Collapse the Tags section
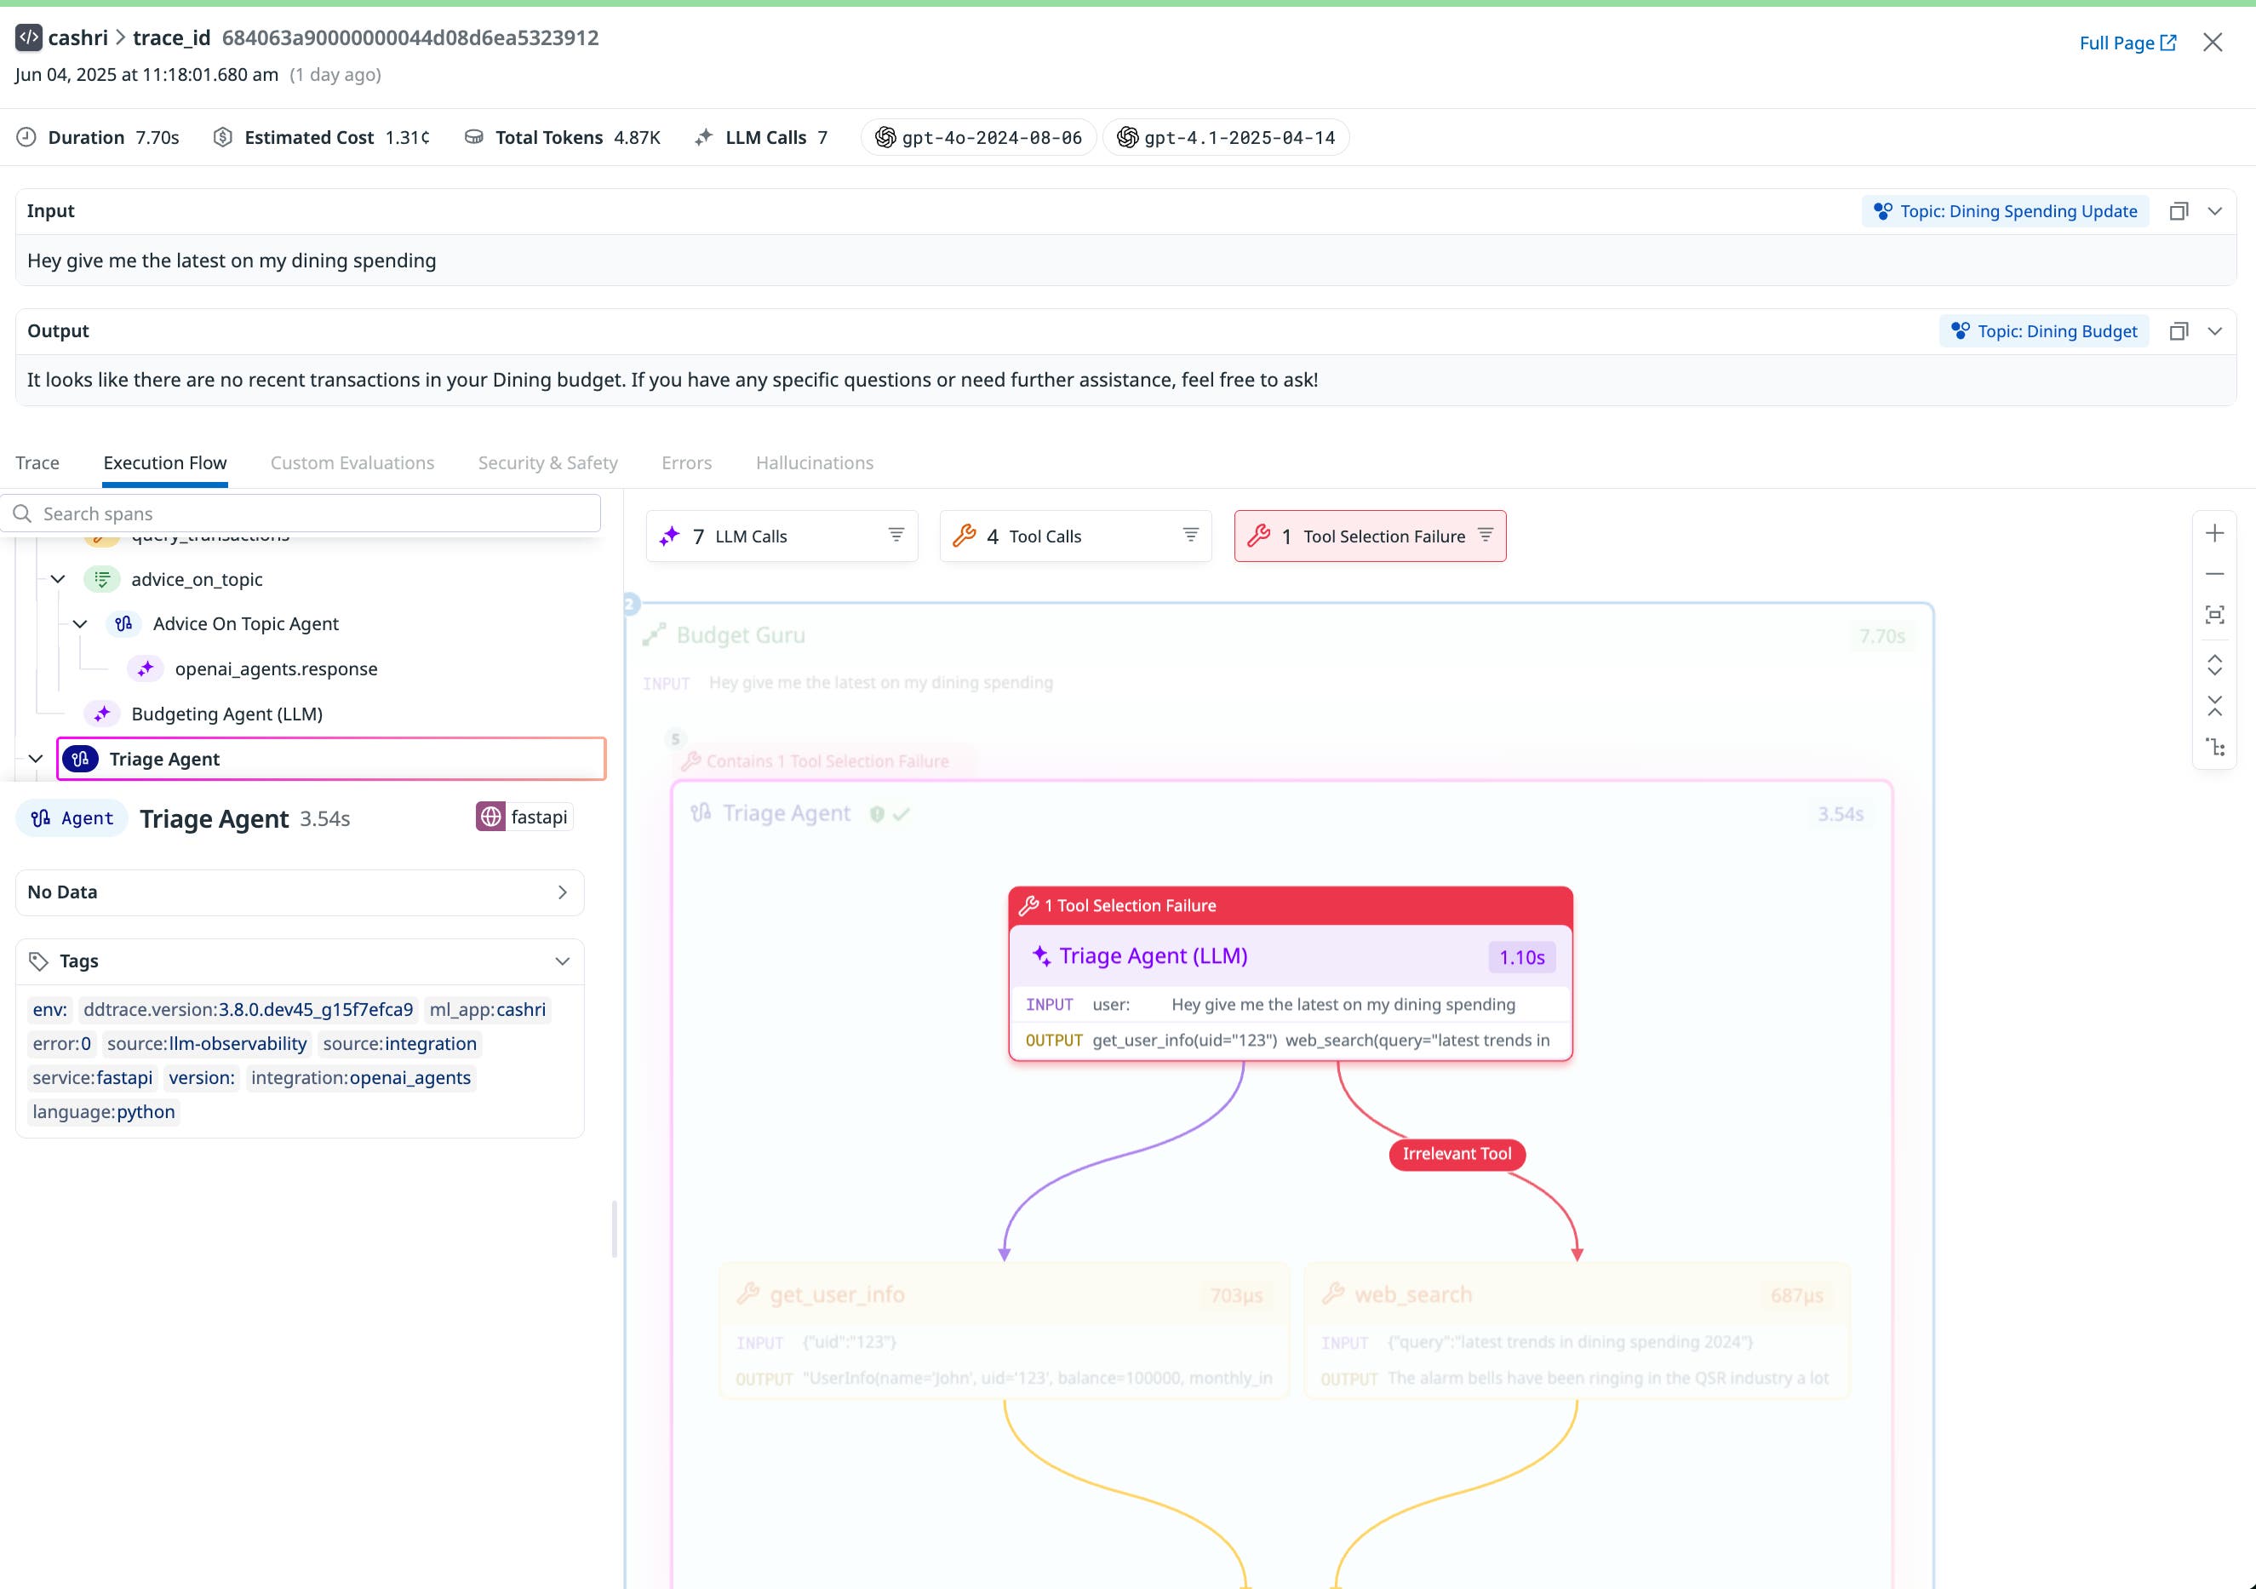The height and width of the screenshot is (1589, 2256). (x=562, y=961)
